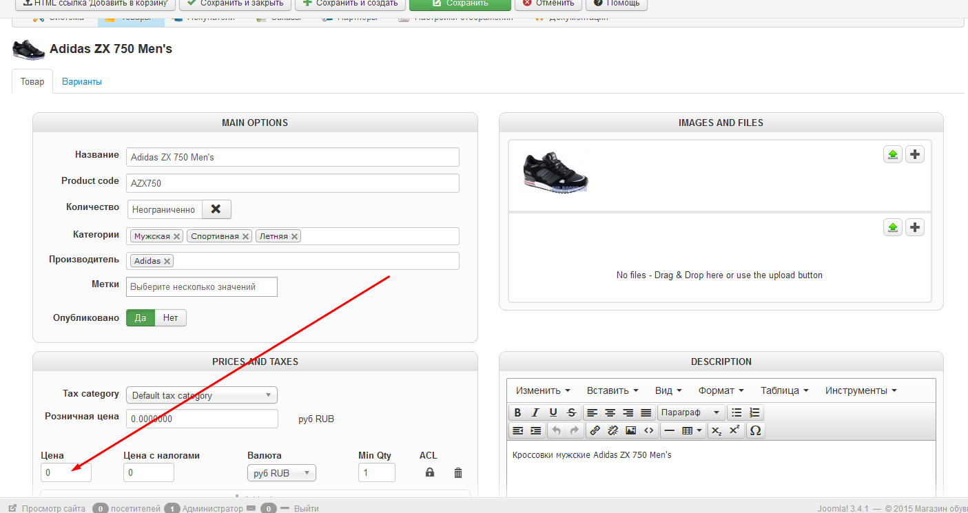The height and width of the screenshot is (513, 968).
Task: Open the table insert dropdown in toolbar
Action: point(692,430)
